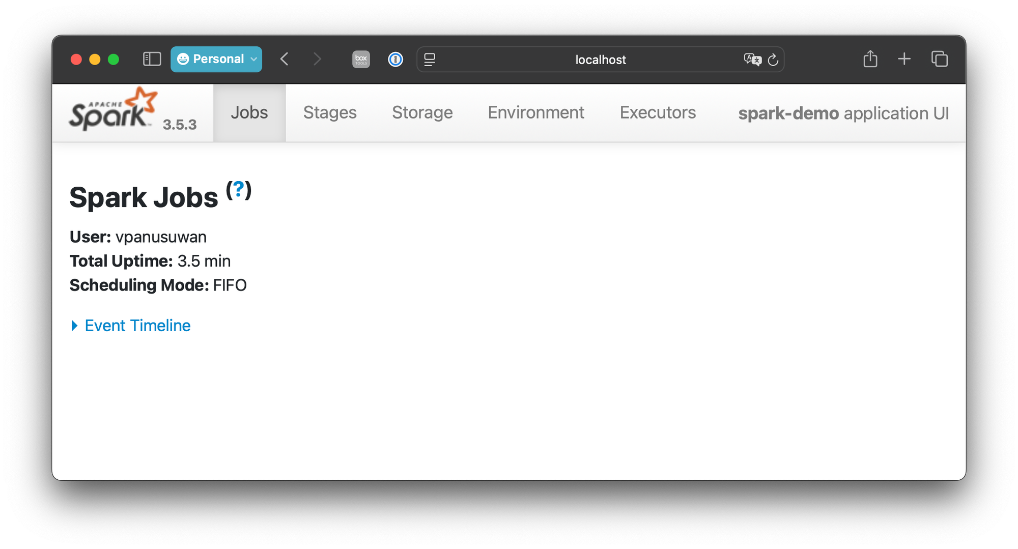Open the 1Password extension icon

[x=395, y=59]
